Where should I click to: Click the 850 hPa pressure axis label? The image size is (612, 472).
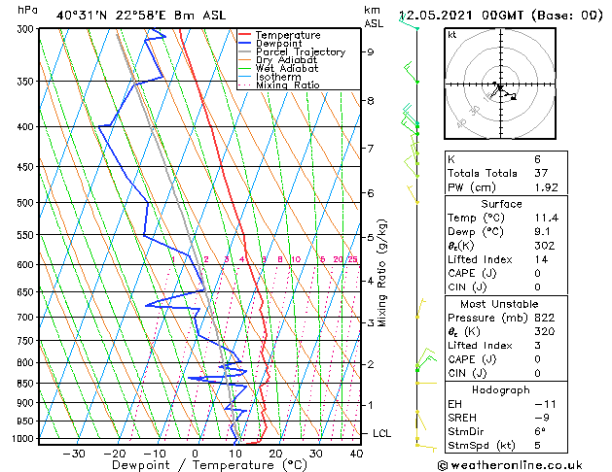[x=25, y=384]
